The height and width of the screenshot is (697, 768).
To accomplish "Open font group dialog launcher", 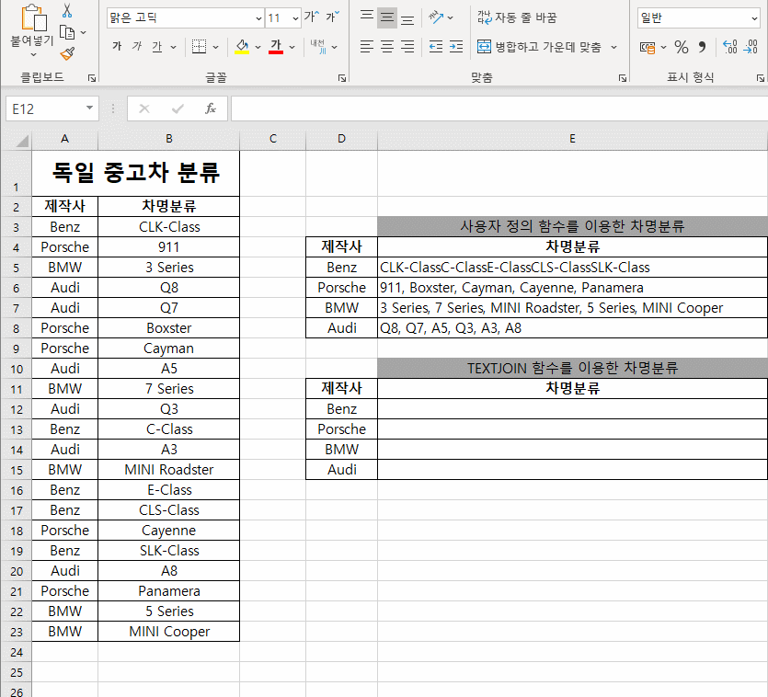I will [342, 77].
